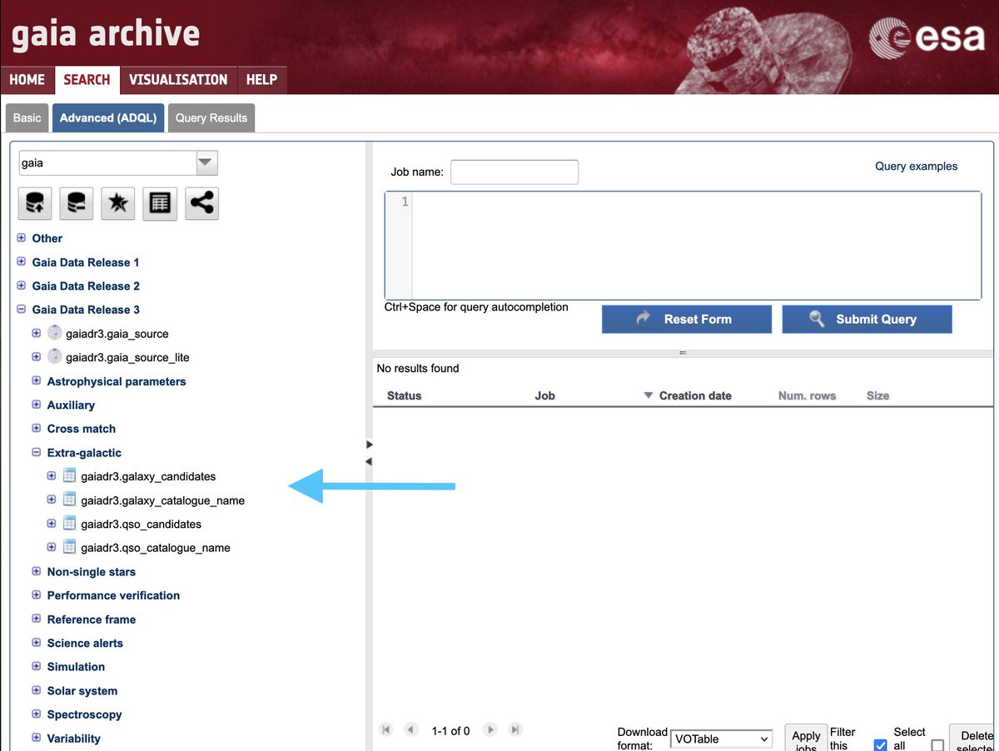The width and height of the screenshot is (999, 751).
Task: Click the table edit toolbar icon
Action: (x=160, y=203)
